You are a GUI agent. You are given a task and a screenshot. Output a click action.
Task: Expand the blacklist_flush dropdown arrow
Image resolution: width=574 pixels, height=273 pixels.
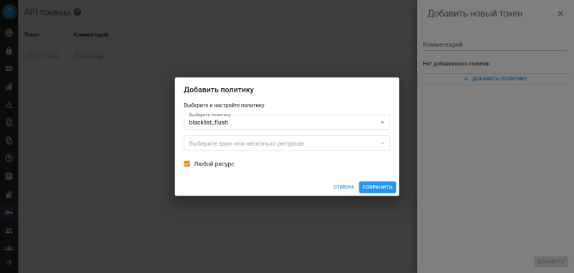(x=382, y=123)
